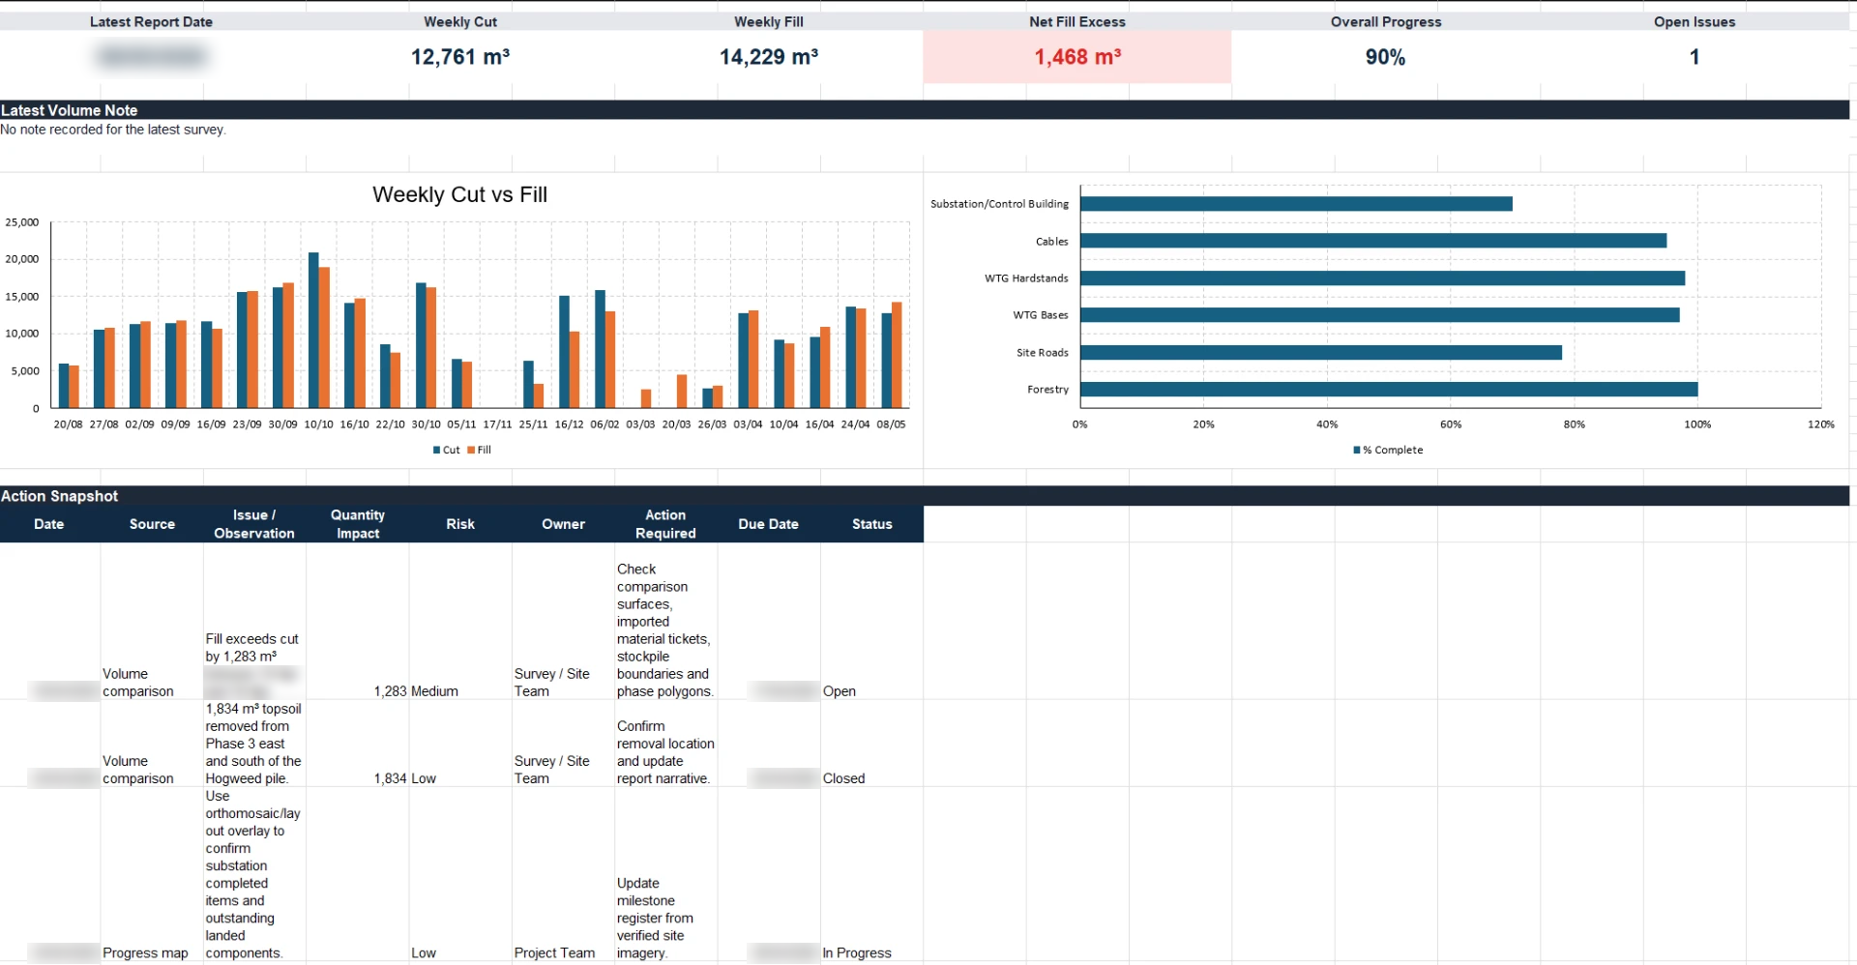Select the Action Required column header
This screenshot has height=965, width=1857.
pos(665,524)
